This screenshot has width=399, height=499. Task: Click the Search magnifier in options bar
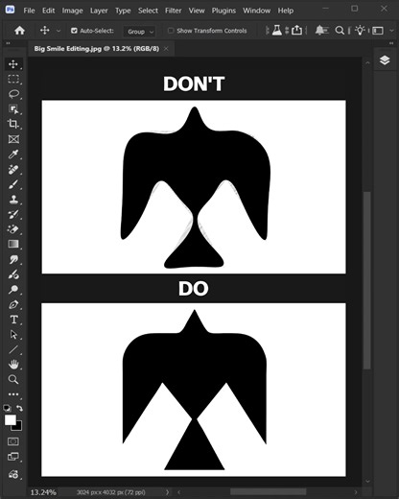[x=340, y=31]
